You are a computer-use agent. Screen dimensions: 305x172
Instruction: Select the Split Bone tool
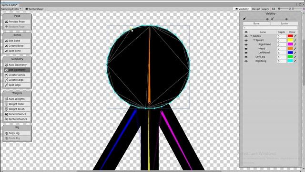coord(17,51)
